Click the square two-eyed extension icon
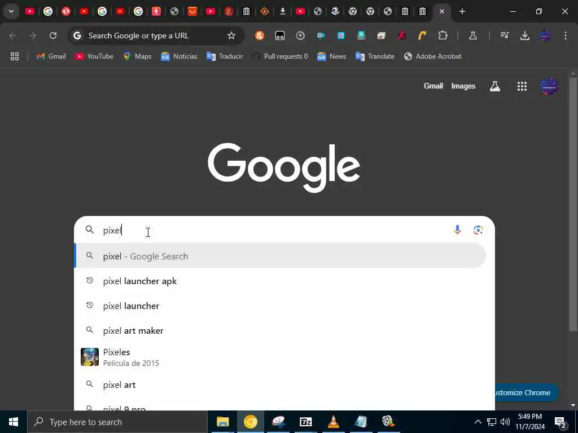This screenshot has width=578, height=433. coord(280,36)
